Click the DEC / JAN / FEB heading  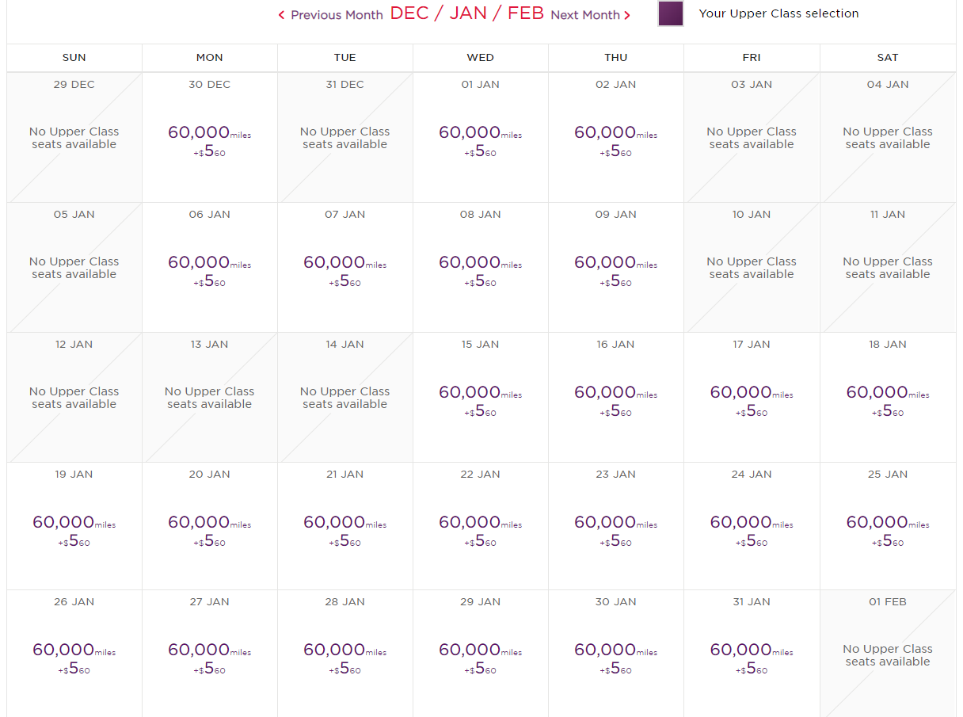click(x=466, y=13)
